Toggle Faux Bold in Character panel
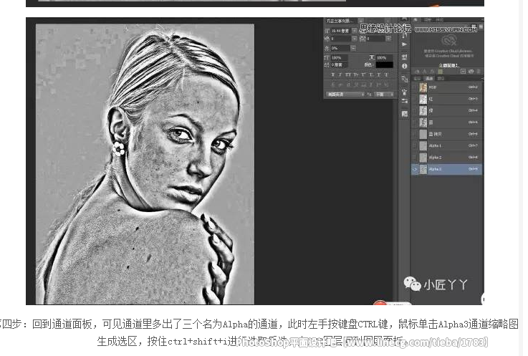This screenshot has height=356, width=528. pyautogui.click(x=332, y=74)
